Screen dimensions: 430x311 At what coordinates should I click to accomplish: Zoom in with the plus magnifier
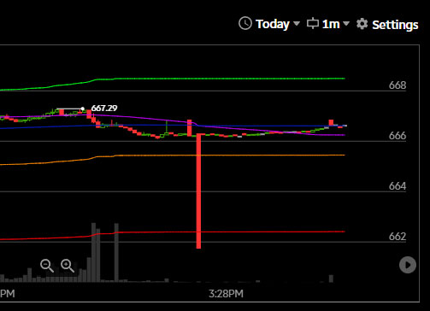[68, 266]
